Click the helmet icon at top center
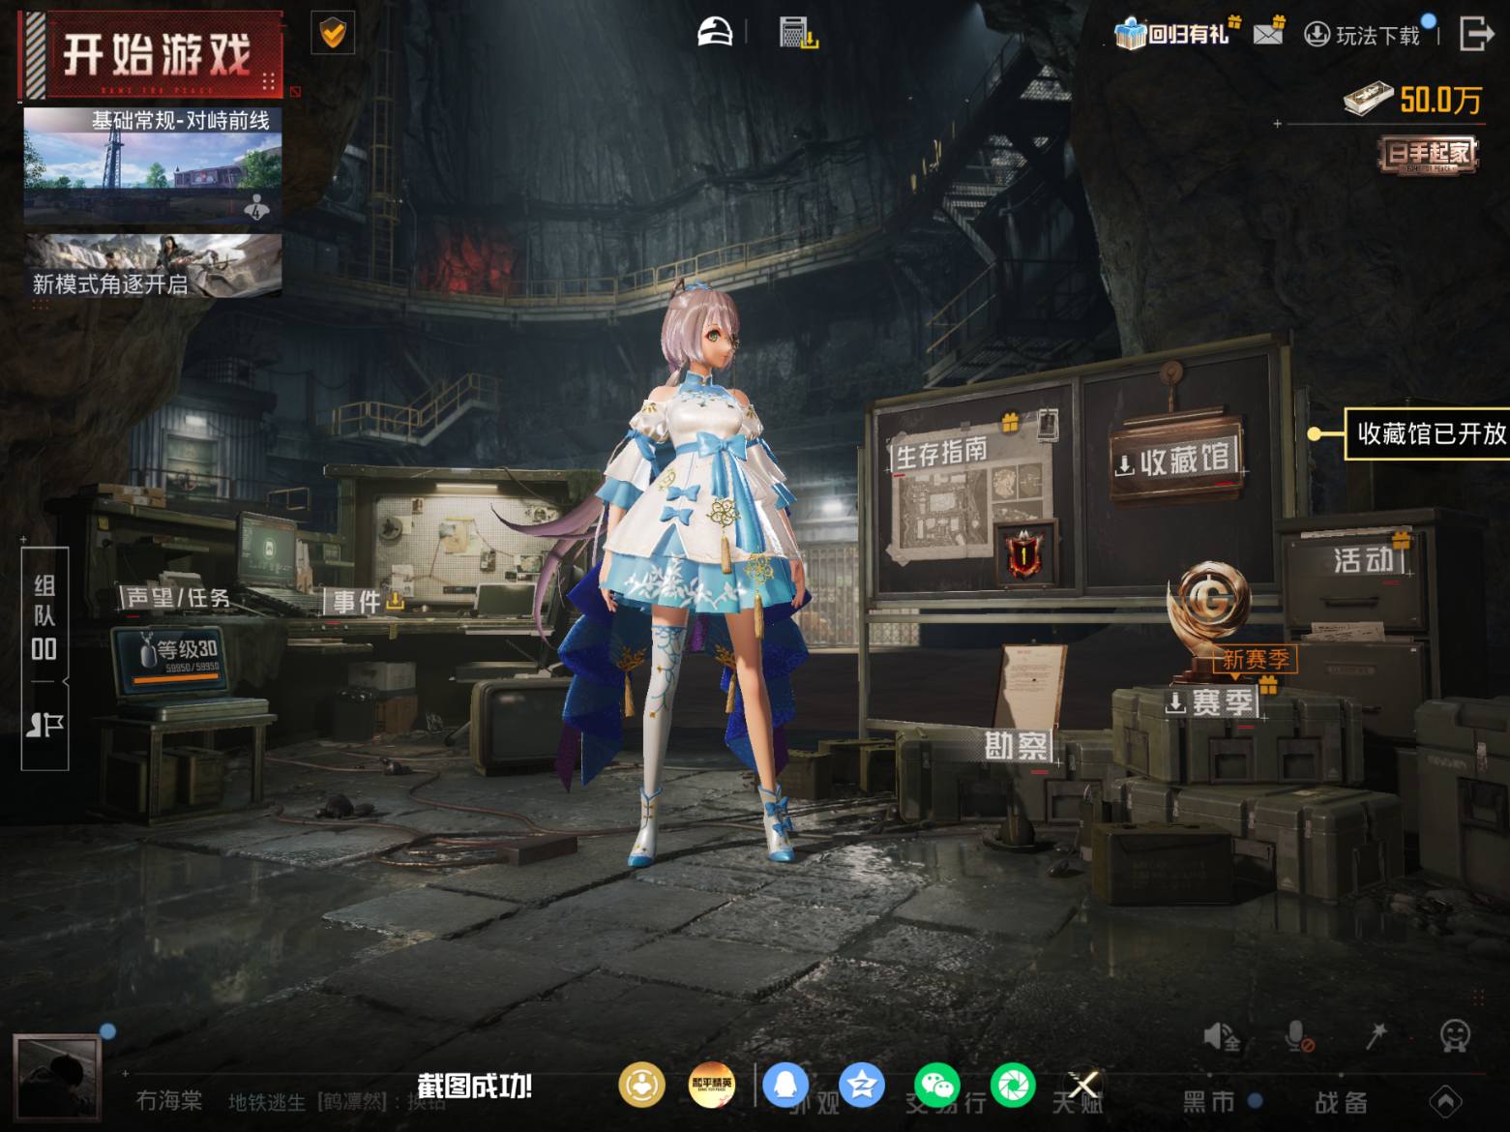Viewport: 1510px width, 1132px height. (x=716, y=32)
